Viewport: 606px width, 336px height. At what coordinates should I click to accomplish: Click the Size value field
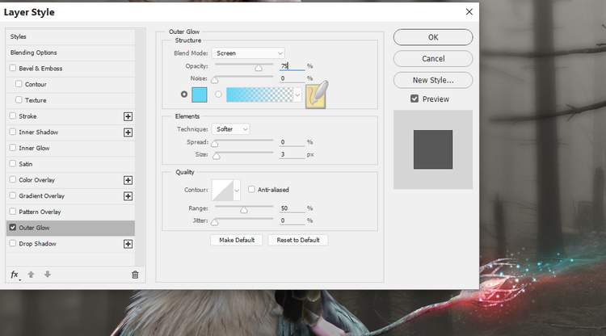coord(292,154)
